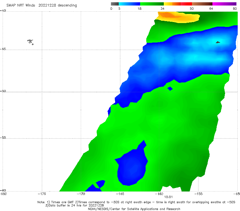Click the small dark triangle in the cyan area
The image size is (240, 211).
coord(218,42)
